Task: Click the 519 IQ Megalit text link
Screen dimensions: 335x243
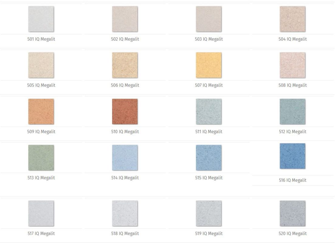Action: pyautogui.click(x=209, y=234)
